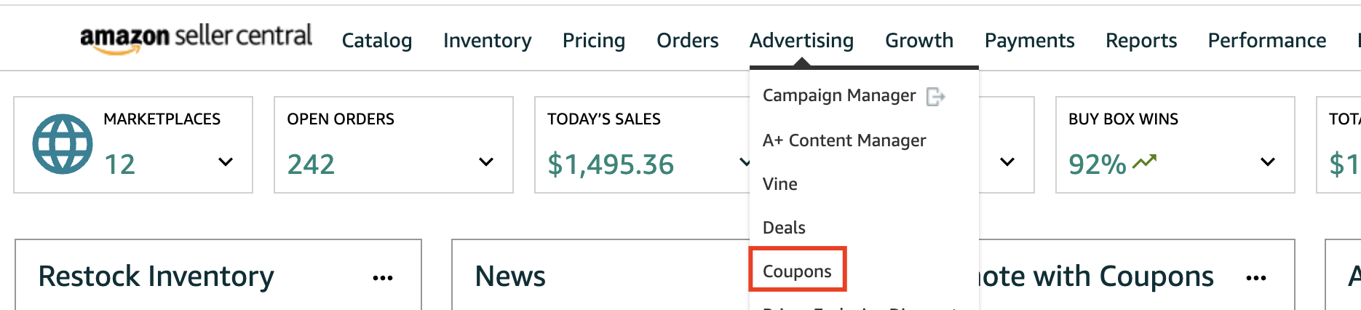
Task: Open the Inventory menu
Action: point(488,41)
